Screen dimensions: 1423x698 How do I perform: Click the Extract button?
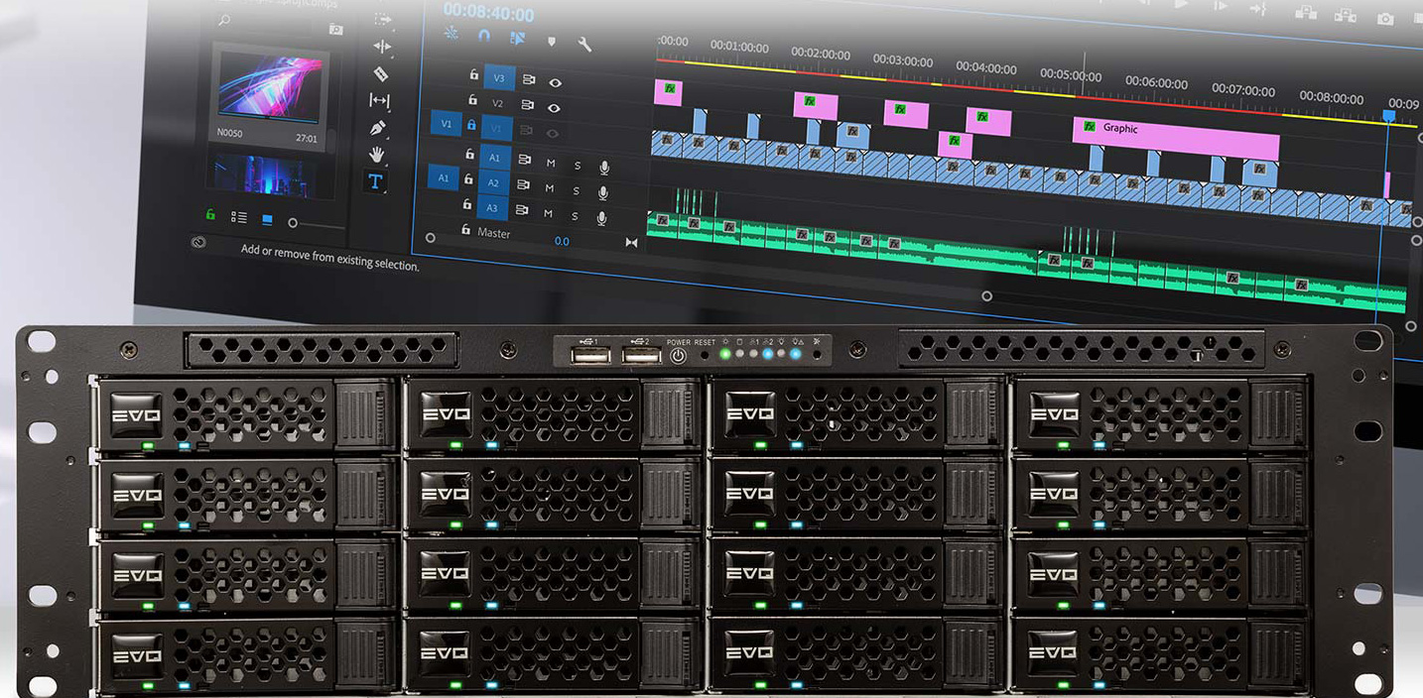[x=1345, y=15]
